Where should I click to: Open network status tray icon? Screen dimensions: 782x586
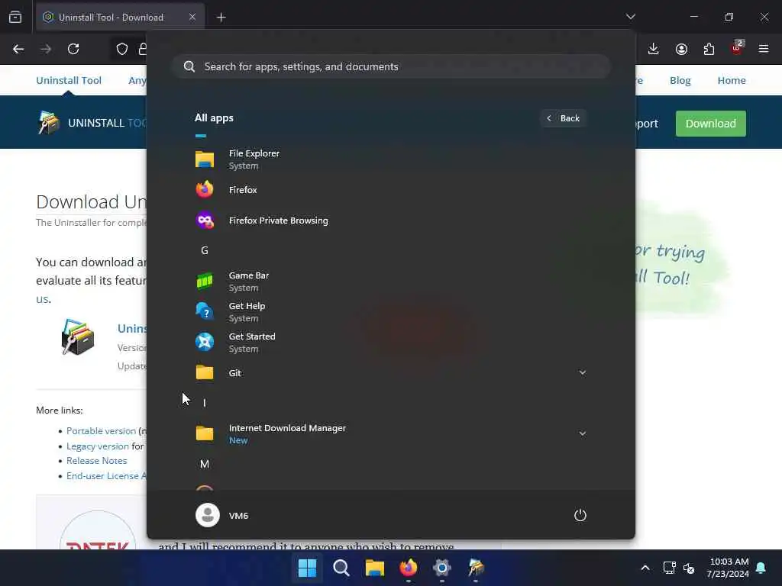point(669,568)
